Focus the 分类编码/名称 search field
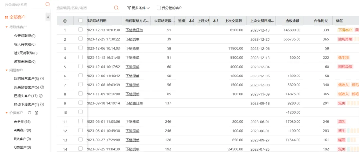Viewport: 359px width, 152px height. click(24, 4)
